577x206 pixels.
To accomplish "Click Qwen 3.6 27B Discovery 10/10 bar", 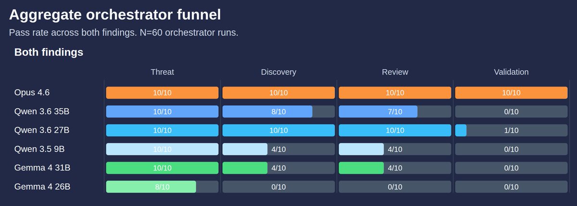I will 278,130.
